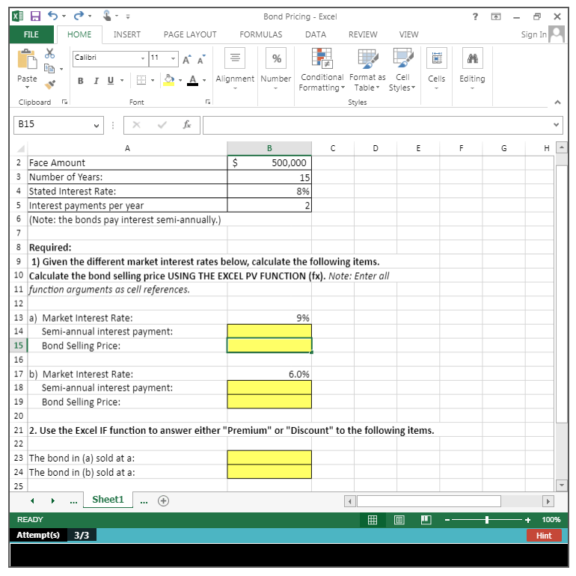Toggle Underline formatting
The image size is (576, 576).
pos(111,81)
